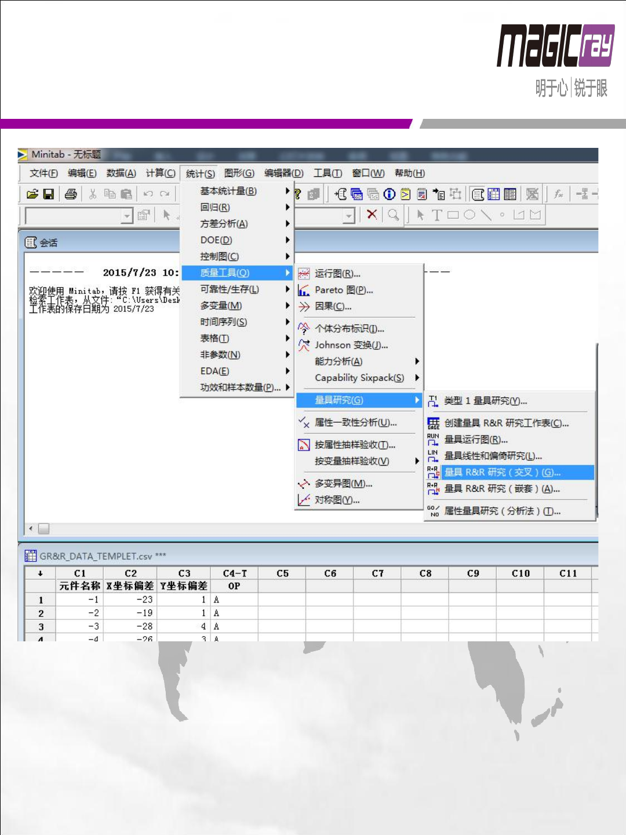
Task: Click the red X delete icon
Action: pos(372,215)
